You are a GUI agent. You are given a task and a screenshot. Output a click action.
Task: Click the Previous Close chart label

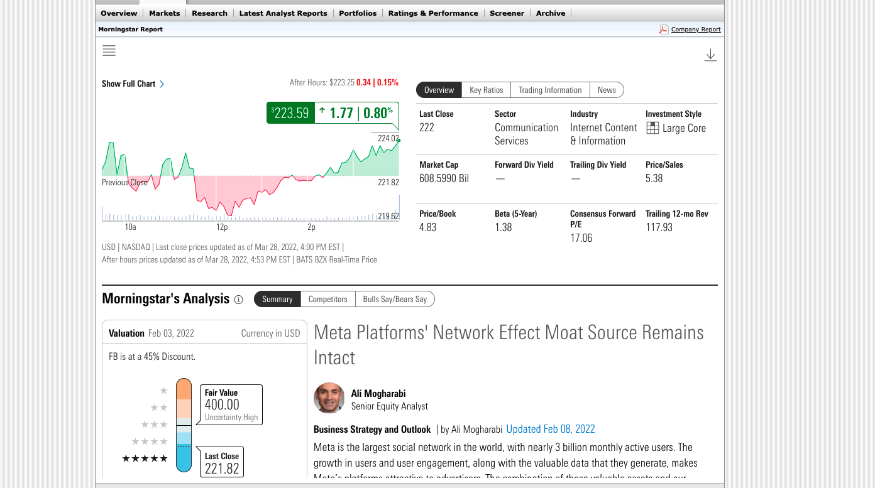click(124, 183)
